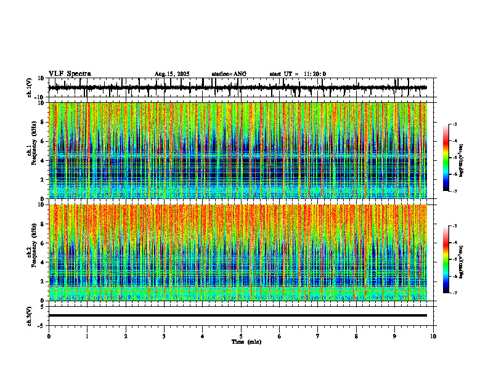The width and height of the screenshot is (488, 377).
Task: Click the ch.2 spectrogram color scale bar
Action: [445, 259]
